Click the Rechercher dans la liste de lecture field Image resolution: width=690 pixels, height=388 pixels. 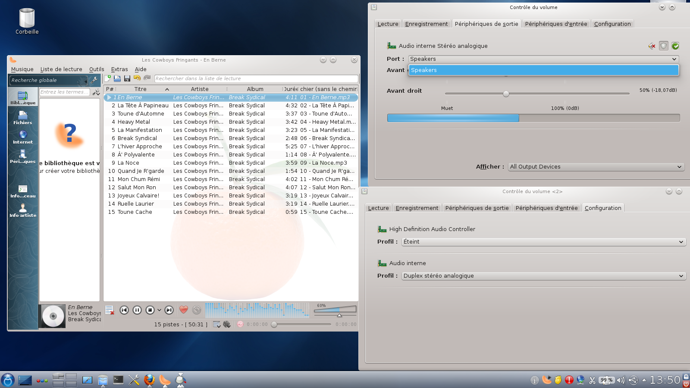click(256, 79)
